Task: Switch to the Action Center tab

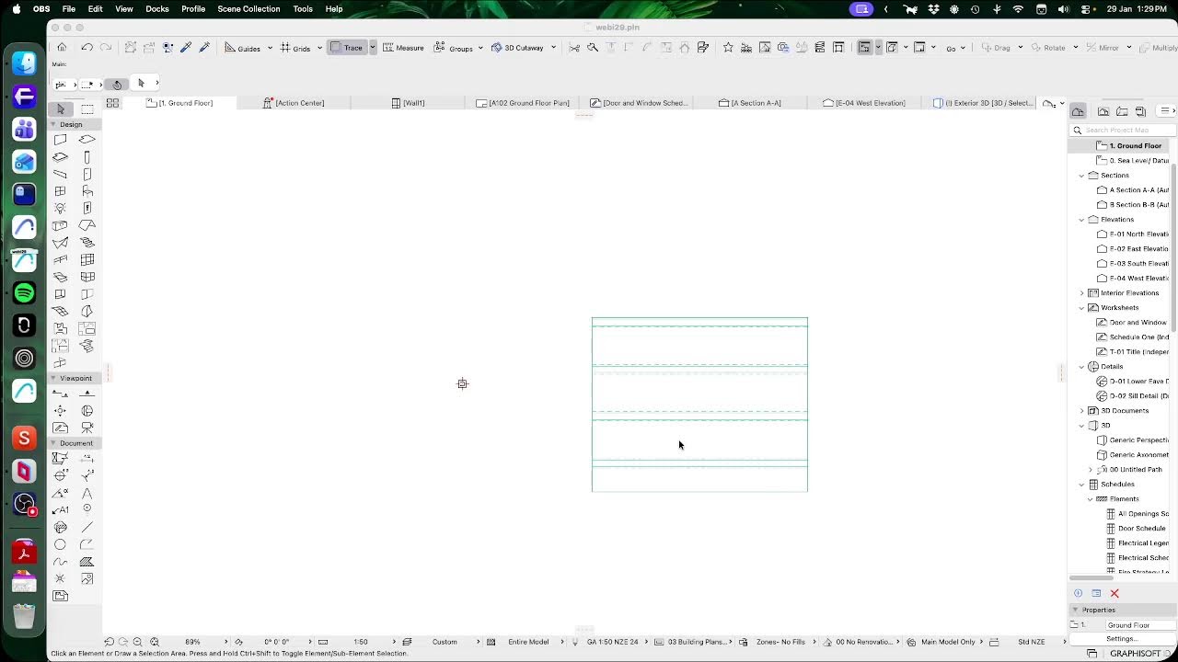Action: [x=294, y=103]
